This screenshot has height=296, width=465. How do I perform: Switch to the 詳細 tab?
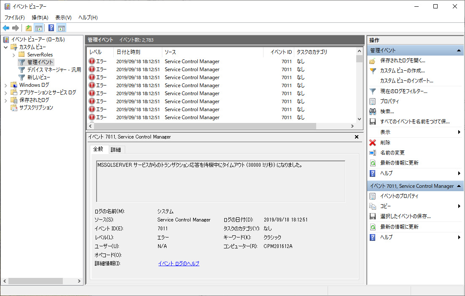point(116,150)
